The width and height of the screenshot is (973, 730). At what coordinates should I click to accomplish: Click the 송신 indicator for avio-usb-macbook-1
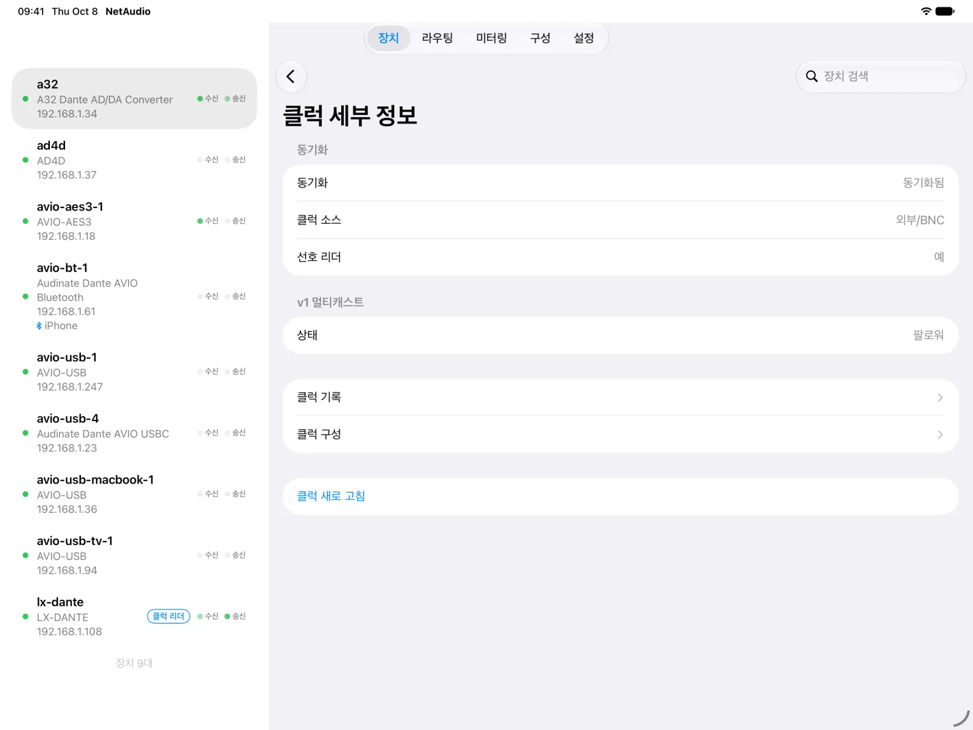pos(235,494)
